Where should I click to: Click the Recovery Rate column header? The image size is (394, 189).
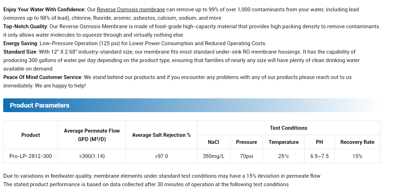tap(357, 142)
